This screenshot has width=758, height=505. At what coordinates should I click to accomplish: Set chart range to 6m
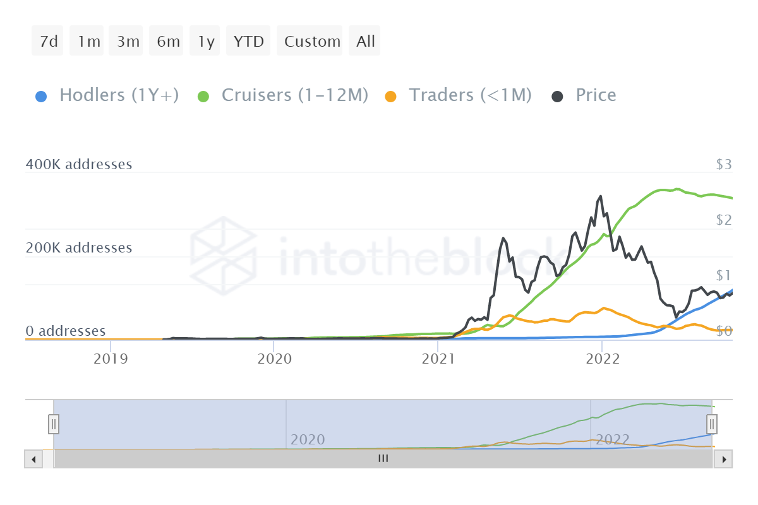click(x=167, y=42)
